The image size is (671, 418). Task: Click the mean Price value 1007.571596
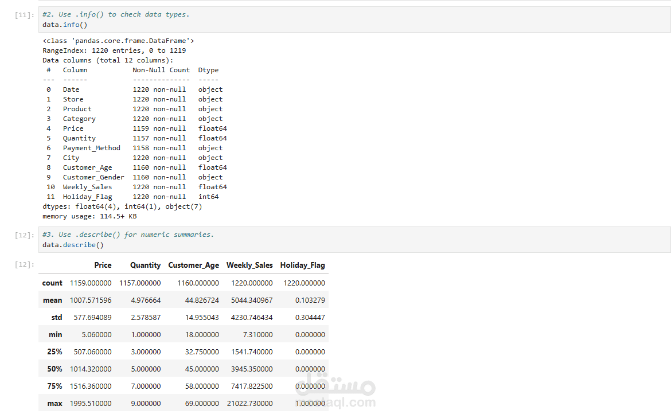pos(91,300)
